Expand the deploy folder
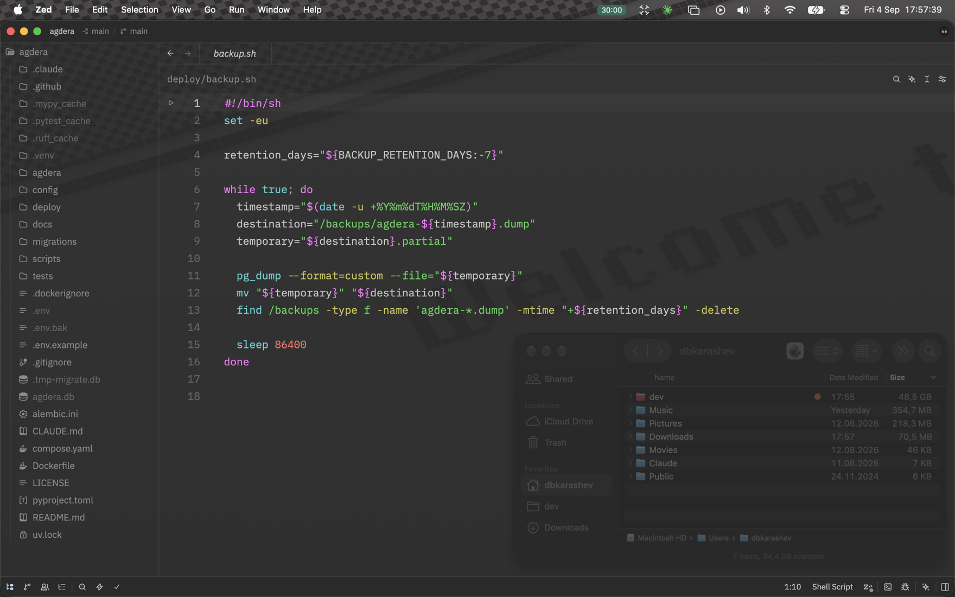This screenshot has height=597, width=955. click(x=46, y=207)
